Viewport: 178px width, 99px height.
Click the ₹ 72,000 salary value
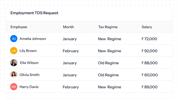pyautogui.click(x=149, y=39)
